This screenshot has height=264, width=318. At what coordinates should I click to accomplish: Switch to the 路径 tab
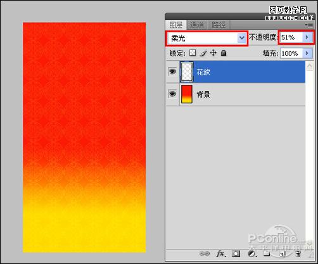(x=219, y=25)
